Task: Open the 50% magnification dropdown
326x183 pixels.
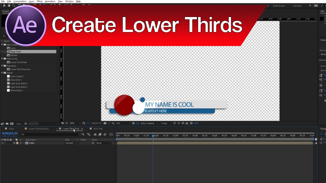Action: click(75, 123)
